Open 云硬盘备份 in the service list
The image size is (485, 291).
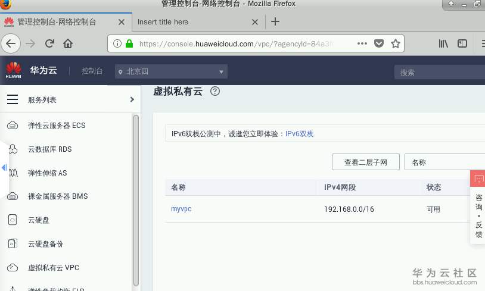(45, 244)
